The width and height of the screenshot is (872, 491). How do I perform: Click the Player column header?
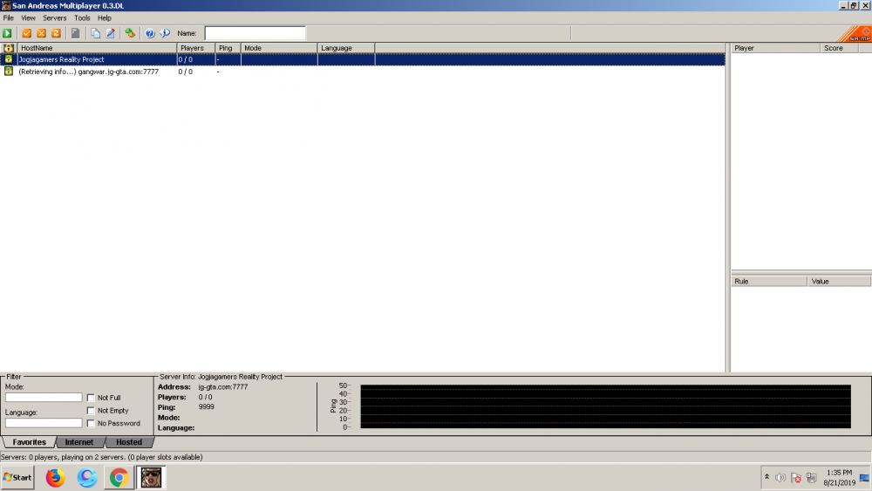[775, 48]
